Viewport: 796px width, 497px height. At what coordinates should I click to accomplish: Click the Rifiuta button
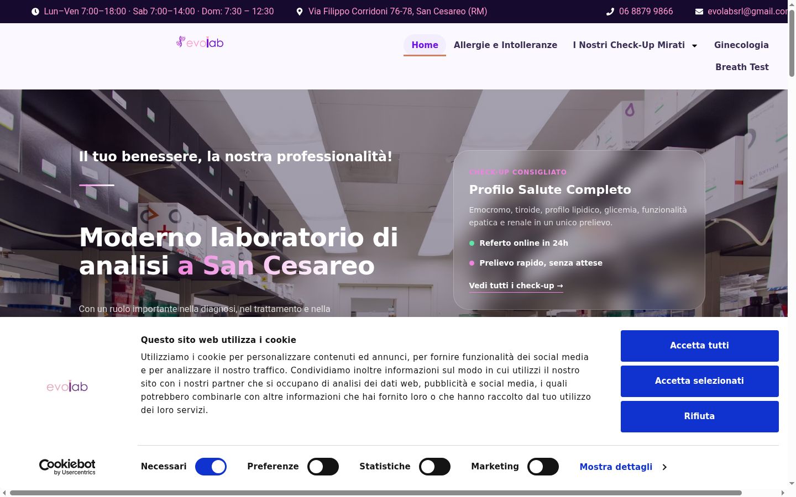(700, 416)
